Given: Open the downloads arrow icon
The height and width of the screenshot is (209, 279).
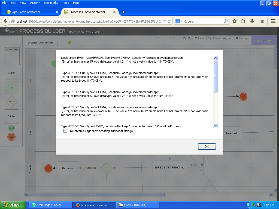Looking at the screenshot, I should click(x=252, y=21).
